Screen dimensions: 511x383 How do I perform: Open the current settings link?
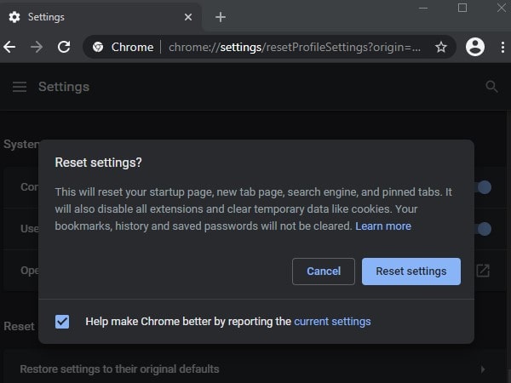(332, 322)
